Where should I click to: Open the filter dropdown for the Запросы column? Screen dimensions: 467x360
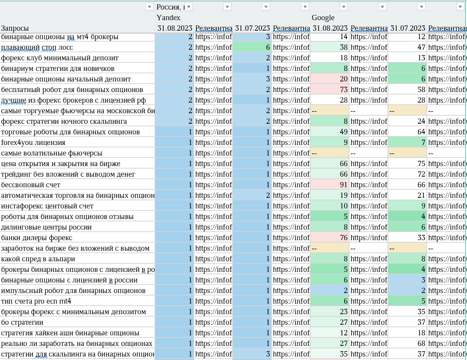[x=149, y=7]
